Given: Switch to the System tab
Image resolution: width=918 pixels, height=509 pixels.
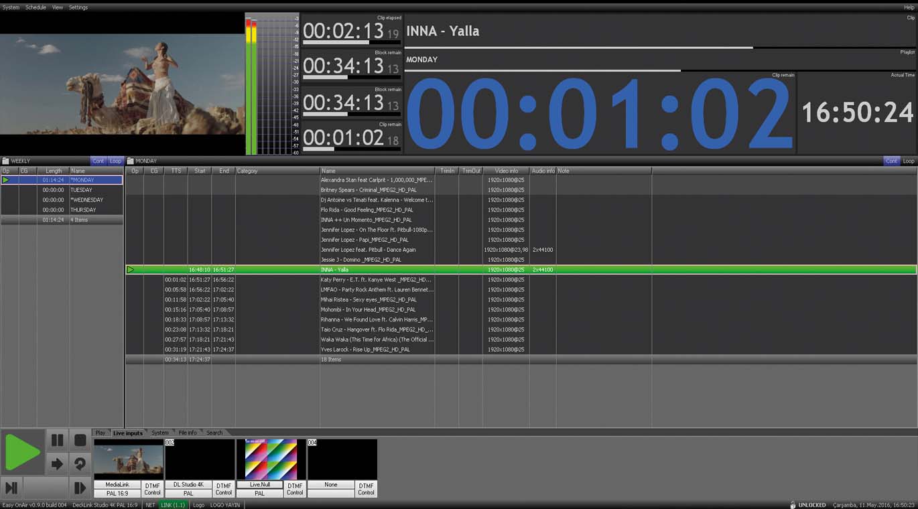Looking at the screenshot, I should [x=159, y=433].
